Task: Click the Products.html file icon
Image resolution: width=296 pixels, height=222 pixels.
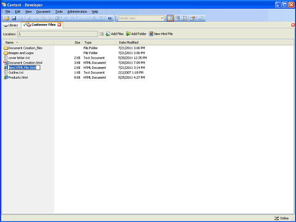Action: [6, 77]
